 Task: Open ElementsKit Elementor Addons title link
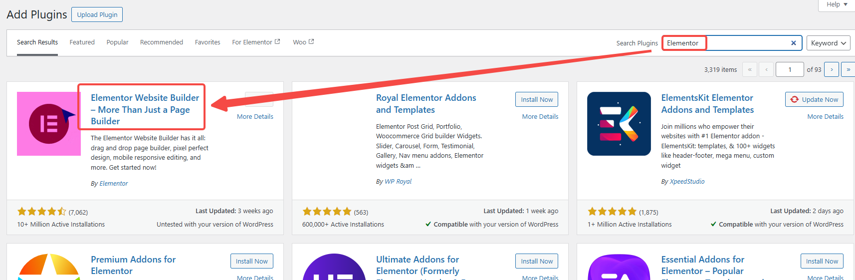pos(707,104)
